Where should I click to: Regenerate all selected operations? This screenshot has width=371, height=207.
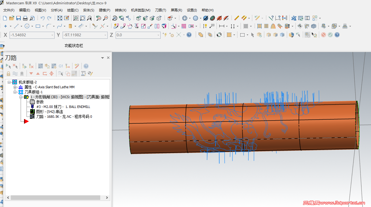[x=24, y=66]
